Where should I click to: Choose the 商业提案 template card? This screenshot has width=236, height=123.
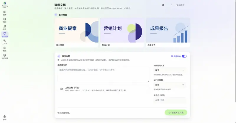[76, 33]
